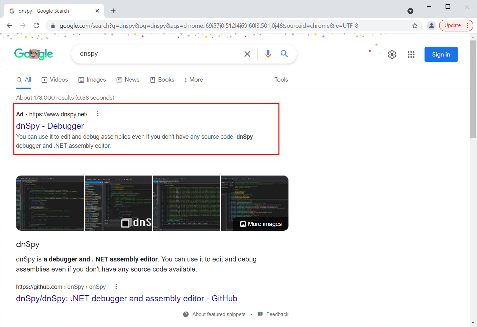Click in the dnspy search input field
477x327 pixels.
click(157, 54)
